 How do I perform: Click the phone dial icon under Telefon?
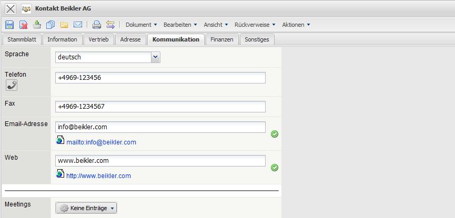tap(12, 85)
